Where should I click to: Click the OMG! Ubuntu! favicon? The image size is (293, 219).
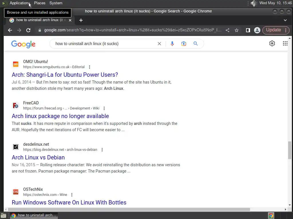[x=16, y=64]
